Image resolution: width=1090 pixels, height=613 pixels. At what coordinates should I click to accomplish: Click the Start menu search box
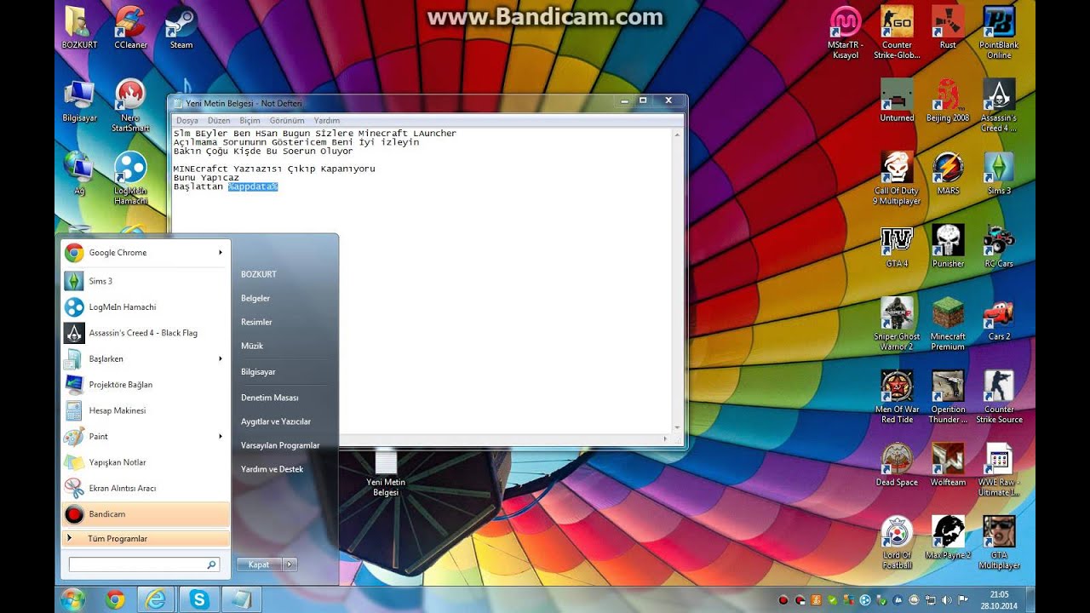pos(144,564)
